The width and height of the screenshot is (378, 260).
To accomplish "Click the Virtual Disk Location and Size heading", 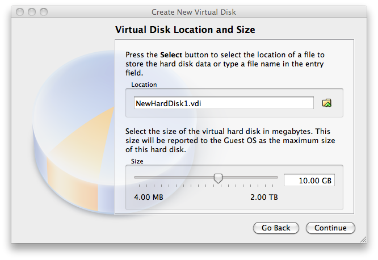I will click(x=185, y=30).
